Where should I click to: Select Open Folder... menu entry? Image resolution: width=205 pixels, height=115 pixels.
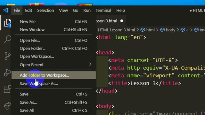pyautogui.click(x=53, y=49)
